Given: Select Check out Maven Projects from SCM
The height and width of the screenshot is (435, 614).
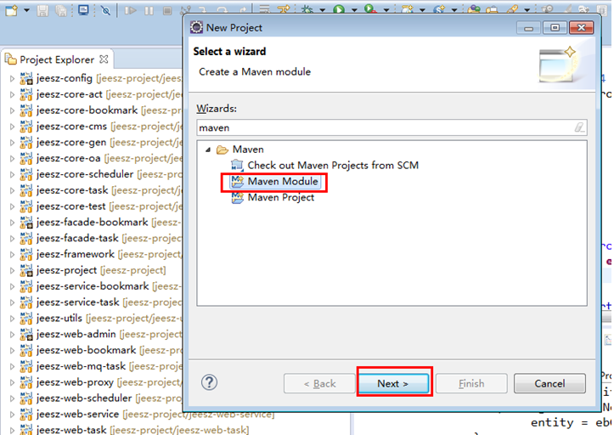Looking at the screenshot, I should coord(333,166).
